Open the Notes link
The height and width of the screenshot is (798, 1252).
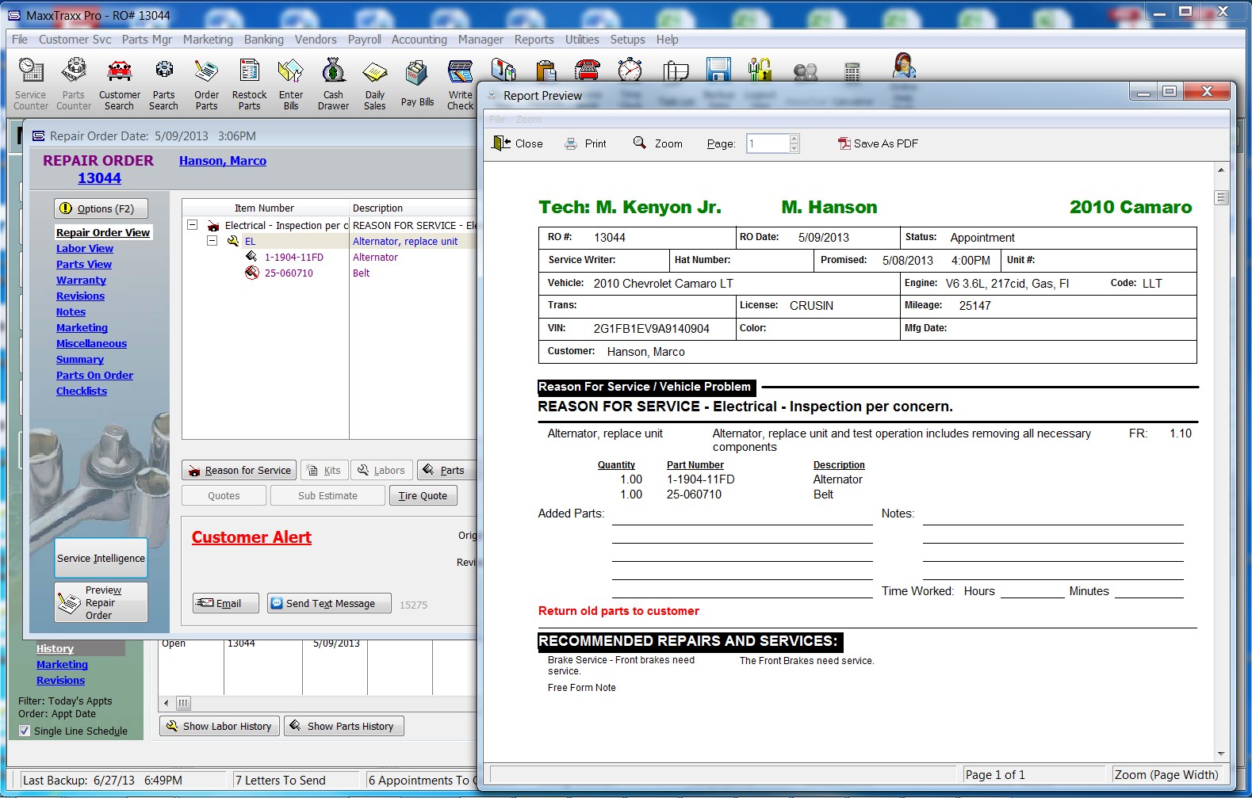pos(71,311)
